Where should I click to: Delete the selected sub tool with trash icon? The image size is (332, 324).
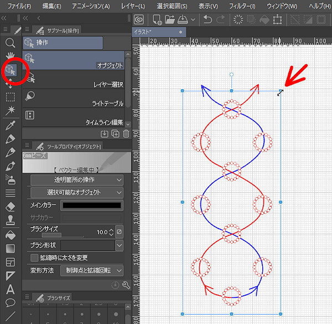(x=126, y=134)
